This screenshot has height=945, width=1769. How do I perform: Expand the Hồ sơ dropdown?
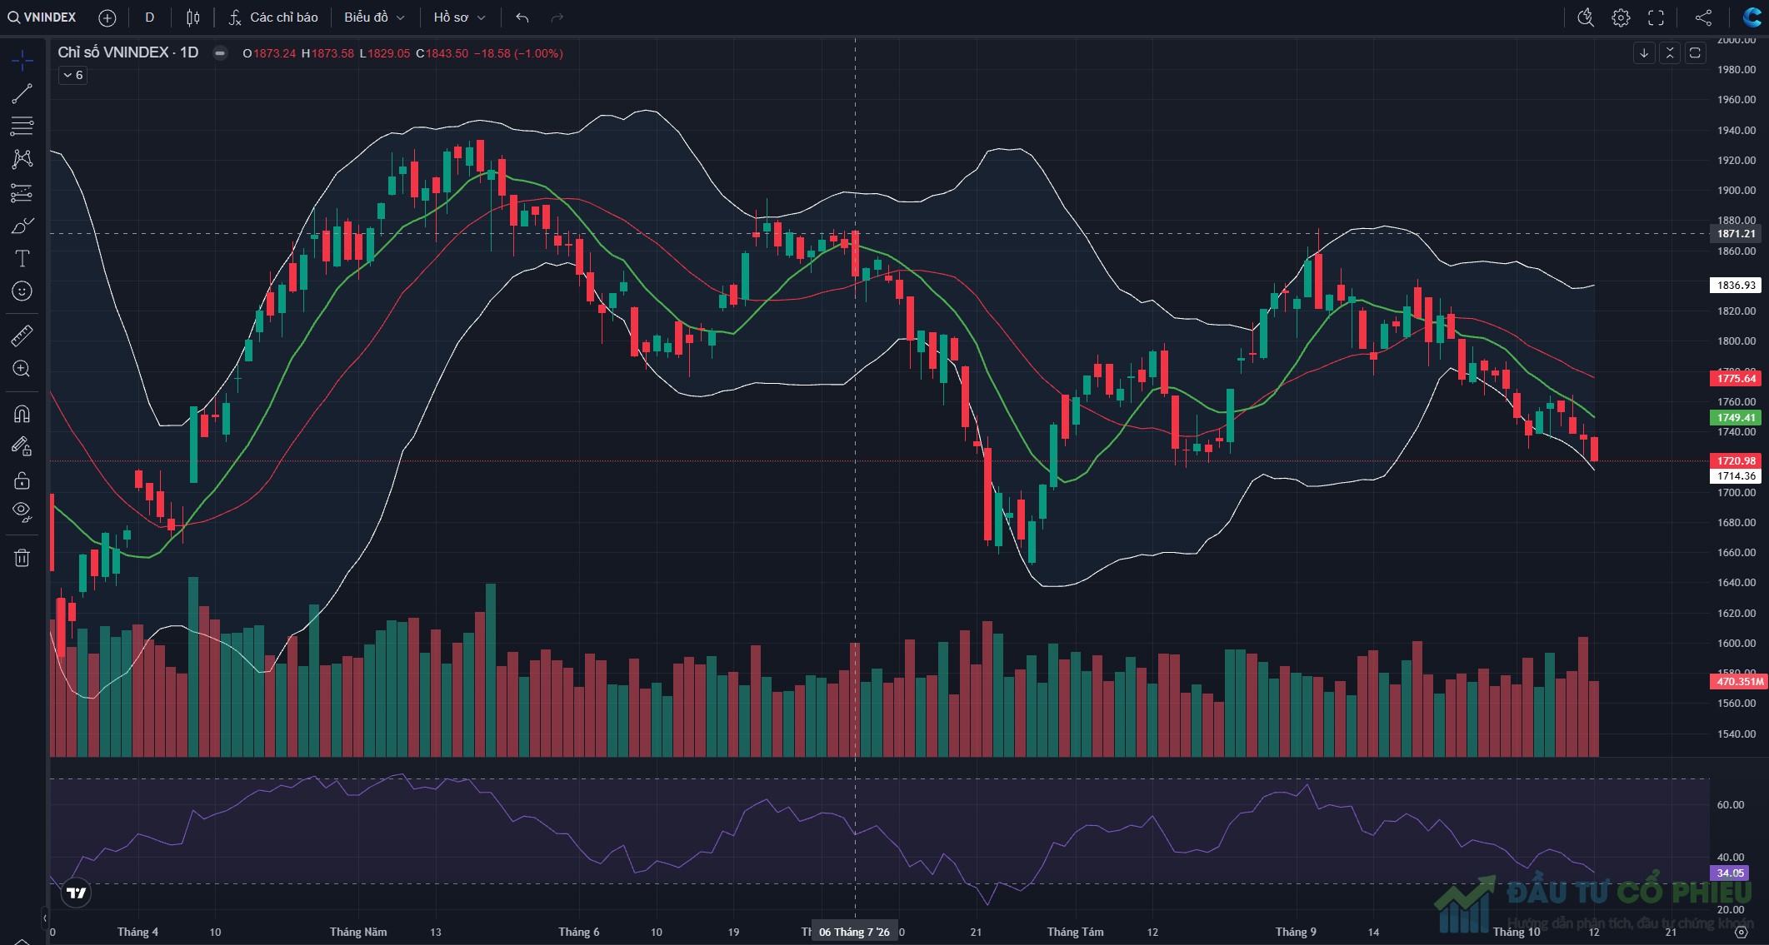(x=459, y=17)
